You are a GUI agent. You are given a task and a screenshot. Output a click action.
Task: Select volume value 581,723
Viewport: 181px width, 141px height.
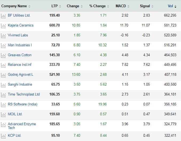[x=170, y=25]
